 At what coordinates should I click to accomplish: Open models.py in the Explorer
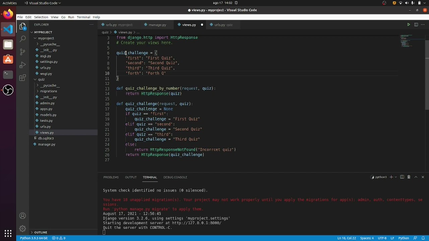[x=48, y=115]
